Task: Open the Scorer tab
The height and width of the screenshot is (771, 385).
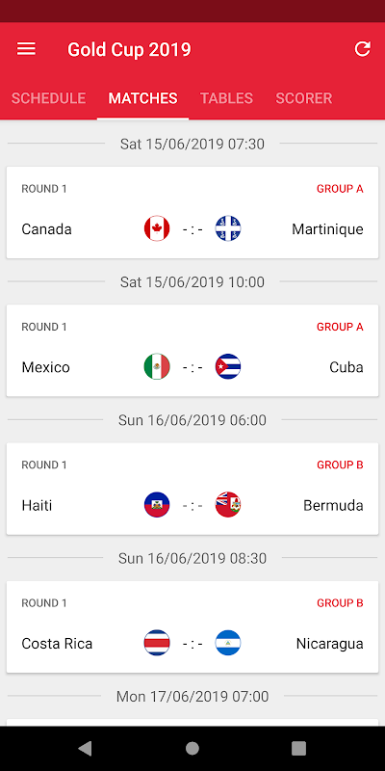Action: tap(304, 98)
